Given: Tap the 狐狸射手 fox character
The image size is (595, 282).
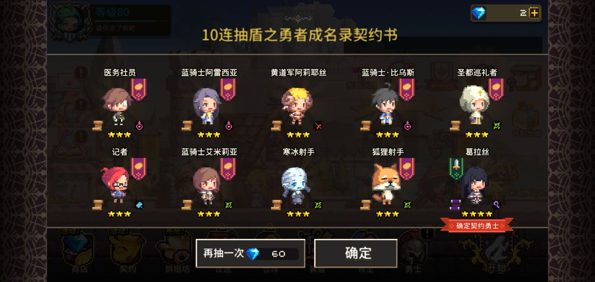Looking at the screenshot, I should point(386,184).
